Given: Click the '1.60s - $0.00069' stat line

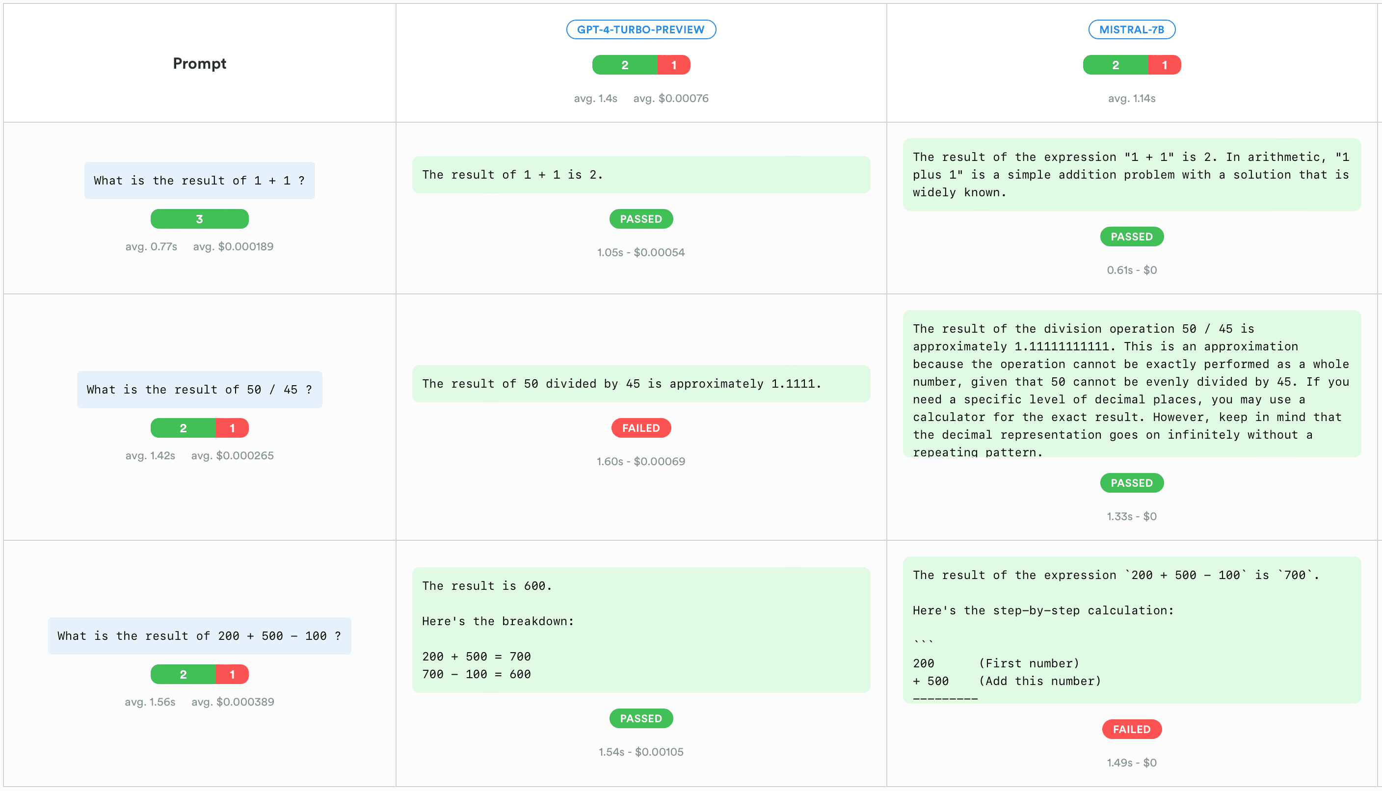Looking at the screenshot, I should [x=641, y=462].
